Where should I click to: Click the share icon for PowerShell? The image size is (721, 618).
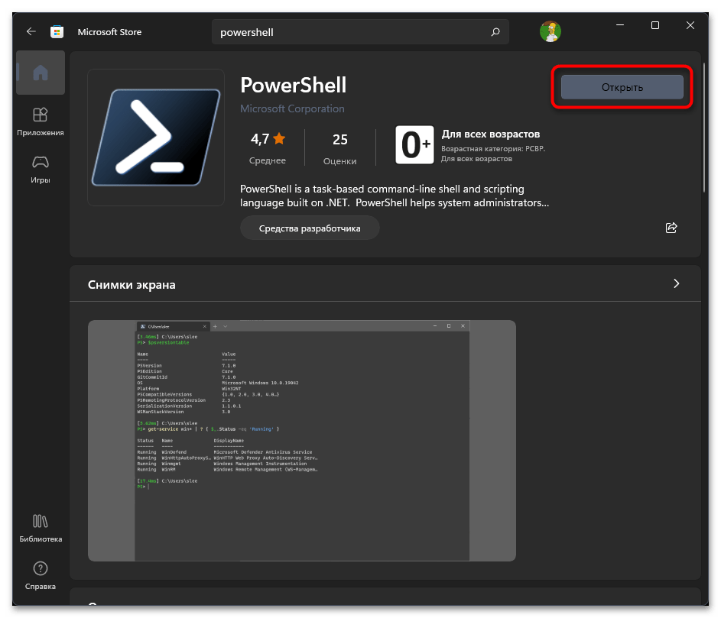click(671, 228)
